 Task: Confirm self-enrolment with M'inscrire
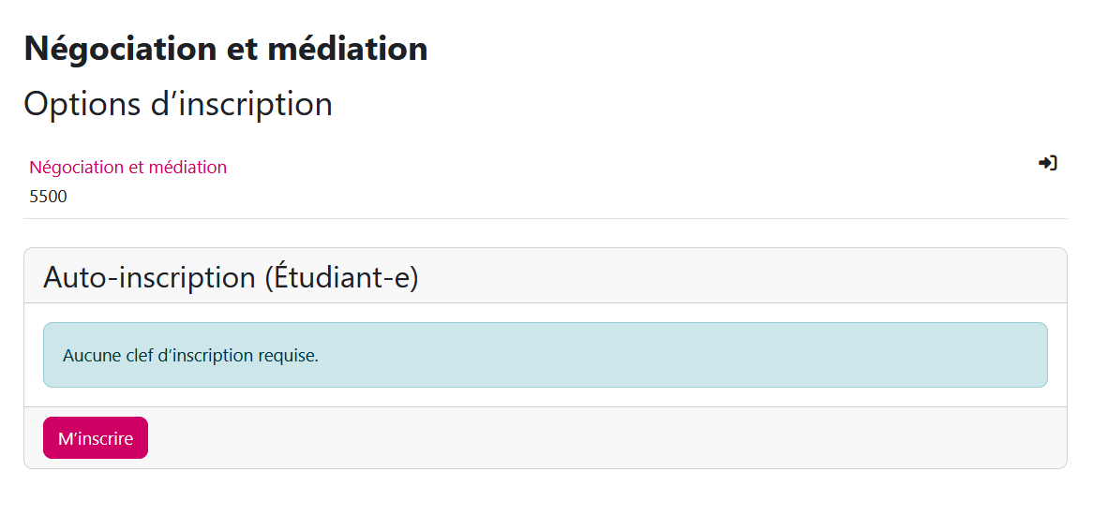(96, 438)
